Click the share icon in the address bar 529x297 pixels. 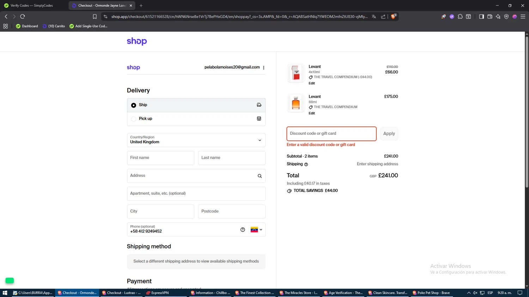(383, 17)
